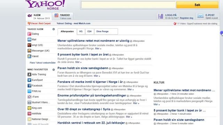Open Kultur headline 5 prosent bytter bank
The height and width of the screenshot is (125, 223).
click(180, 110)
